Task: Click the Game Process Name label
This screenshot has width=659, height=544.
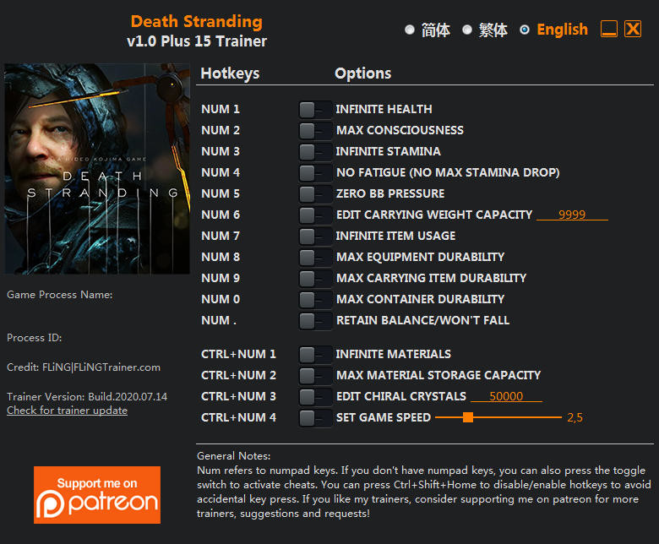Action: tap(60, 295)
